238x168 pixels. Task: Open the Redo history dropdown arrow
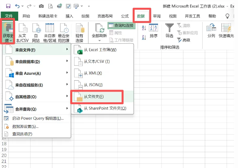point(34,6)
